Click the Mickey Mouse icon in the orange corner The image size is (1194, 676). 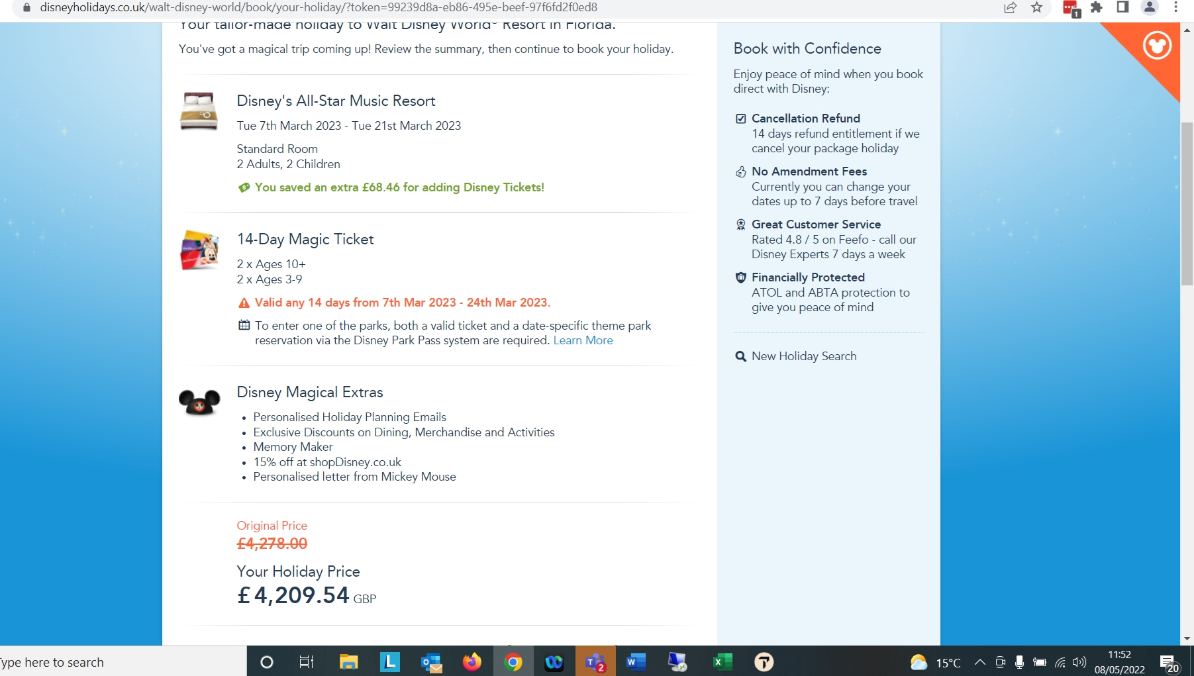pyautogui.click(x=1157, y=46)
